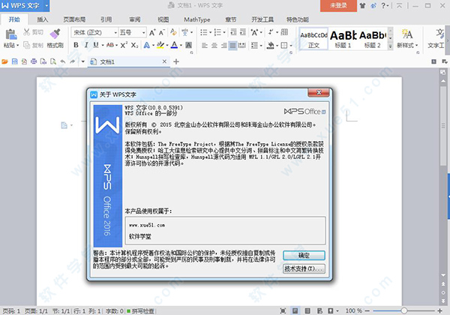Select the 标题 2 style
The height and width of the screenshot is (315, 450).
click(x=373, y=39)
